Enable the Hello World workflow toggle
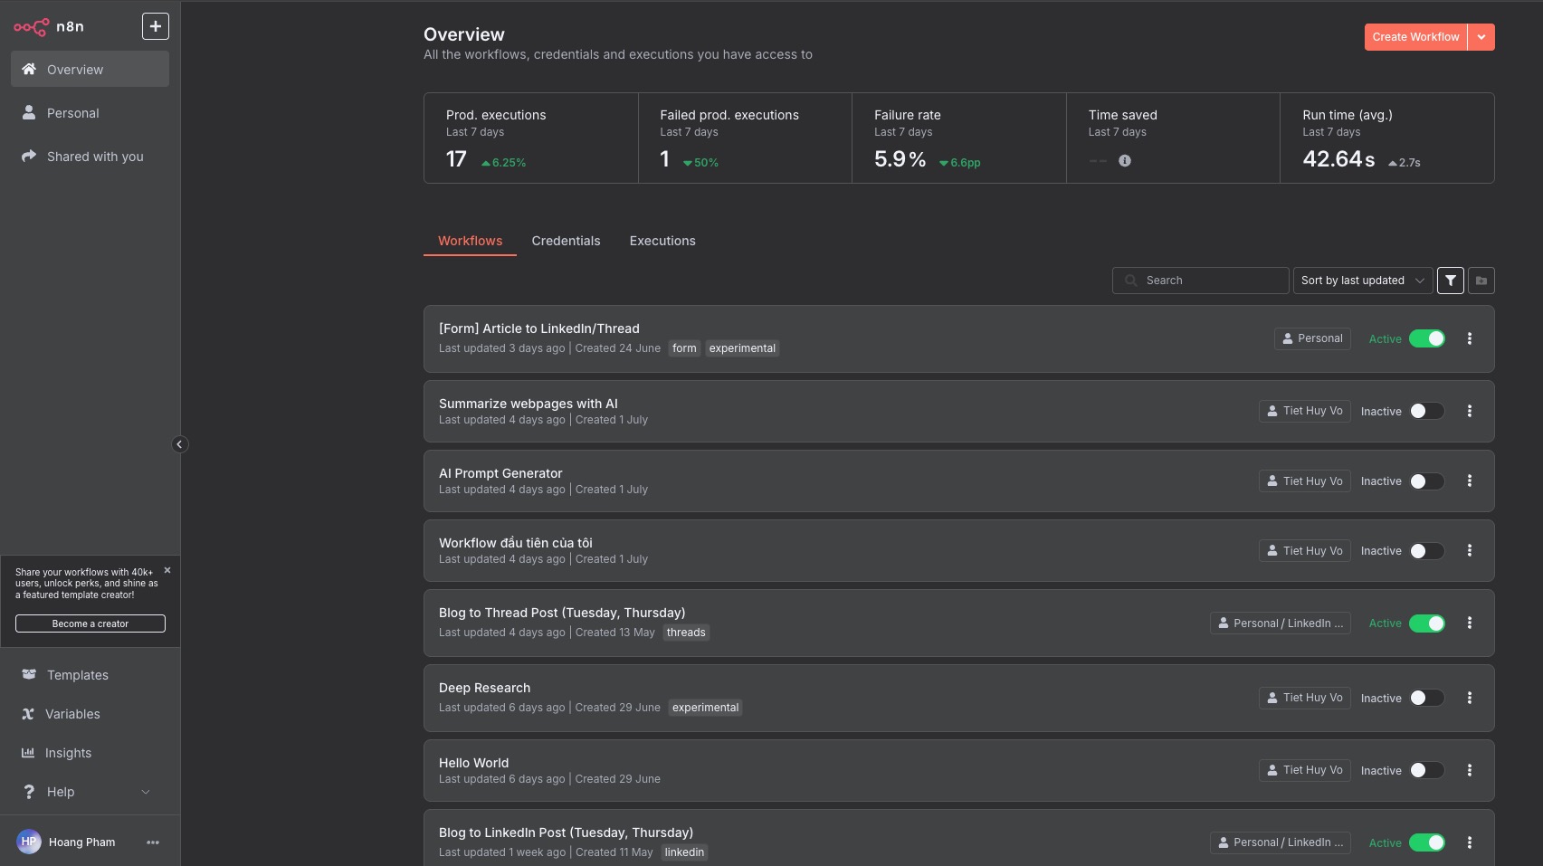Viewport: 1543px width, 866px height. (1426, 770)
